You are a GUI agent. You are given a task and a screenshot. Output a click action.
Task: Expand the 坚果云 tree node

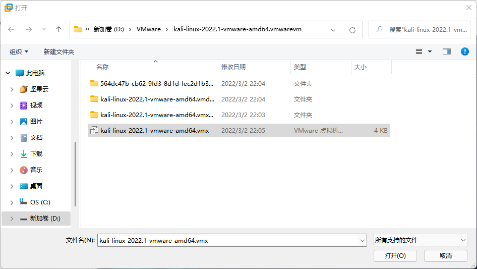12,89
